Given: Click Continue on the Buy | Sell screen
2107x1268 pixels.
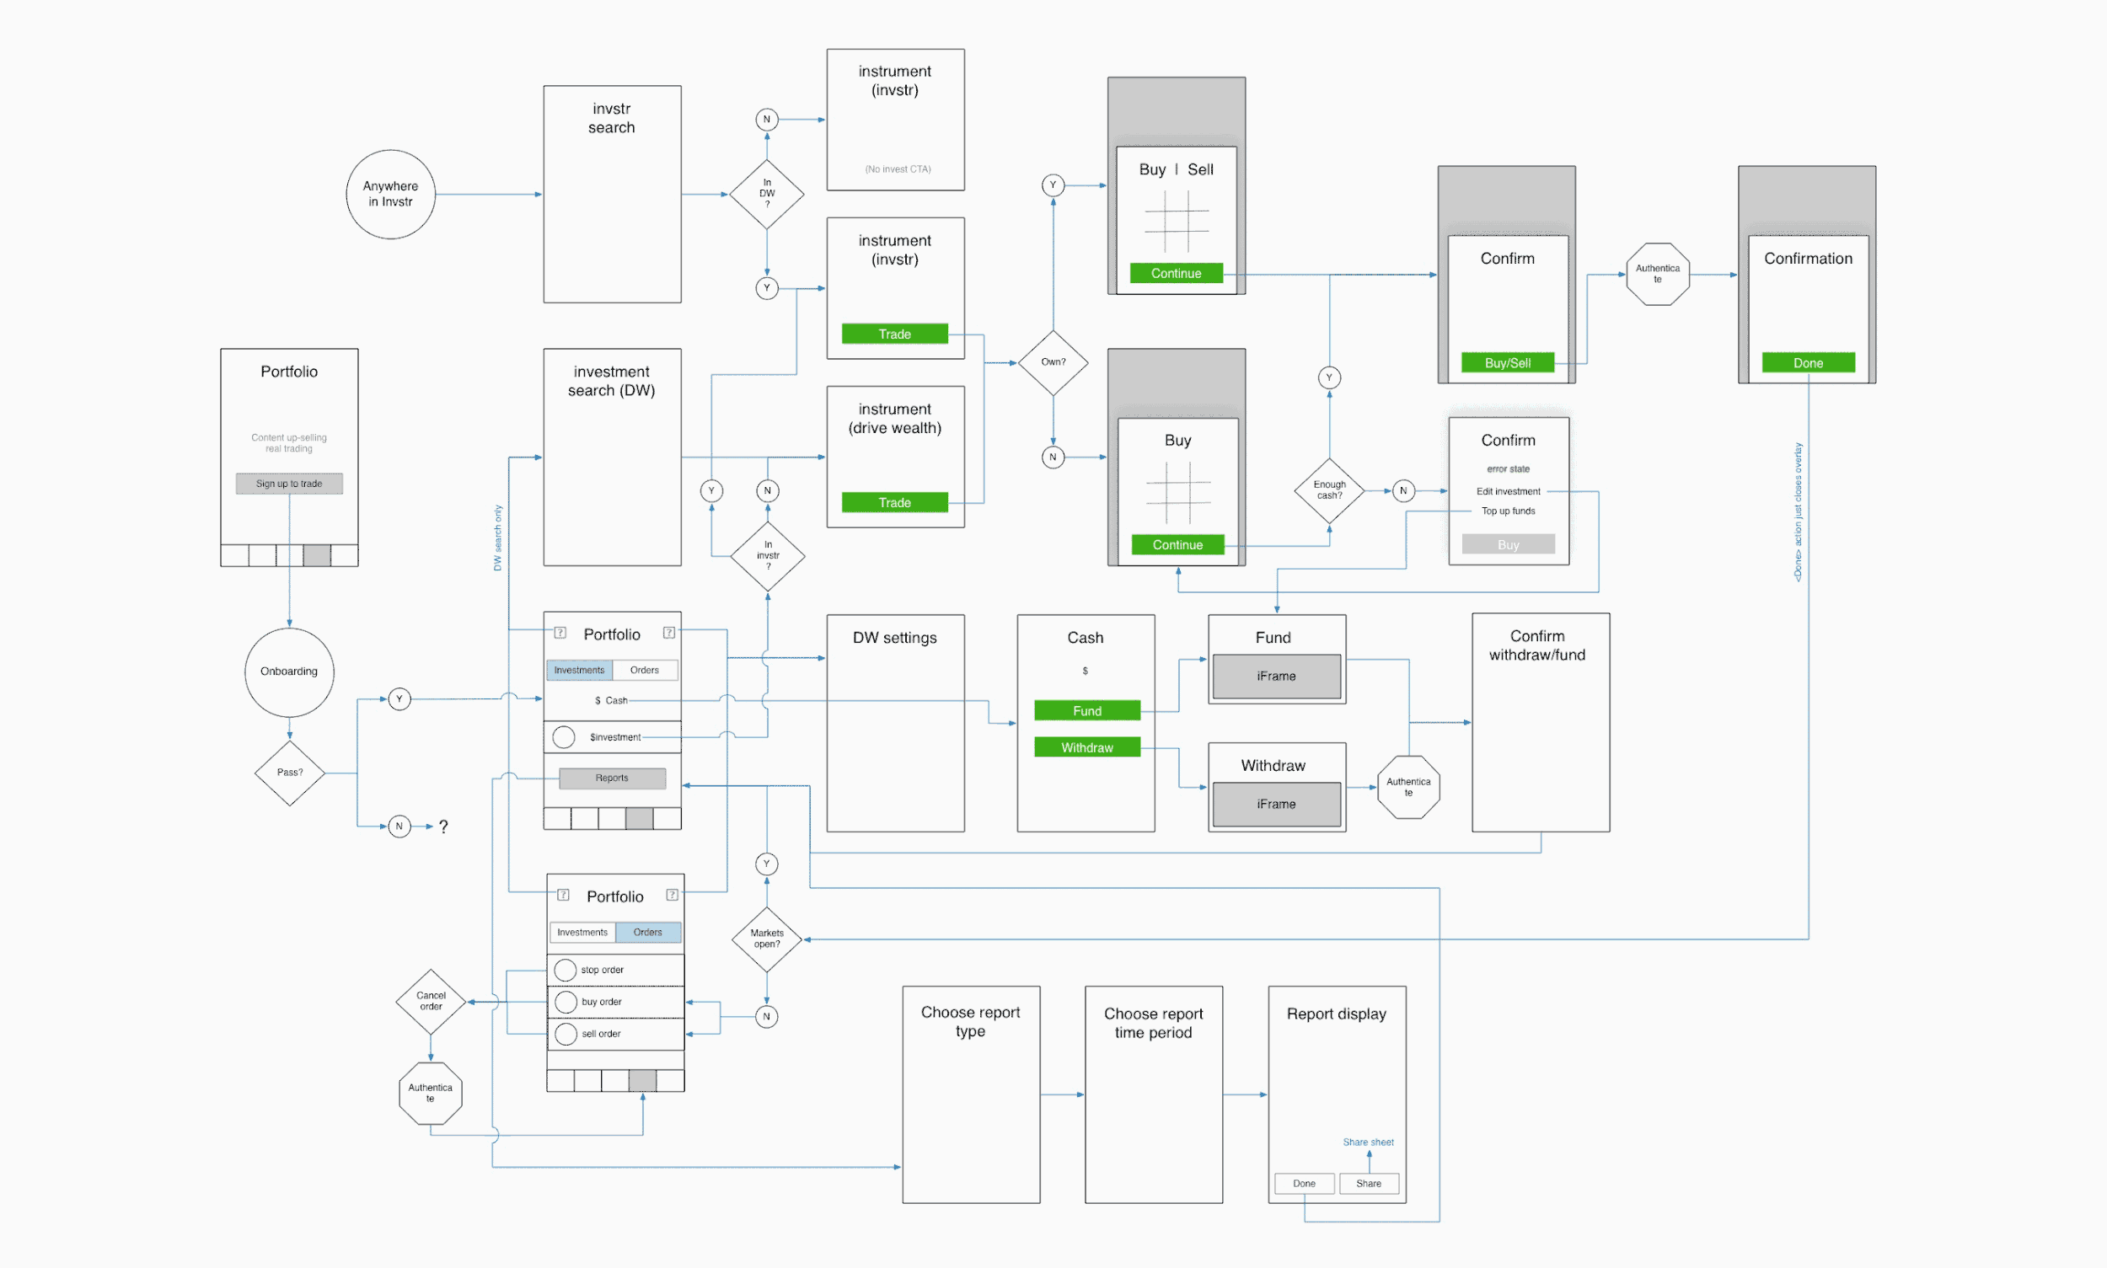Looking at the screenshot, I should 1177,274.
